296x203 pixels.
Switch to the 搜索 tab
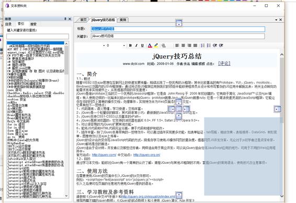coord(33,24)
